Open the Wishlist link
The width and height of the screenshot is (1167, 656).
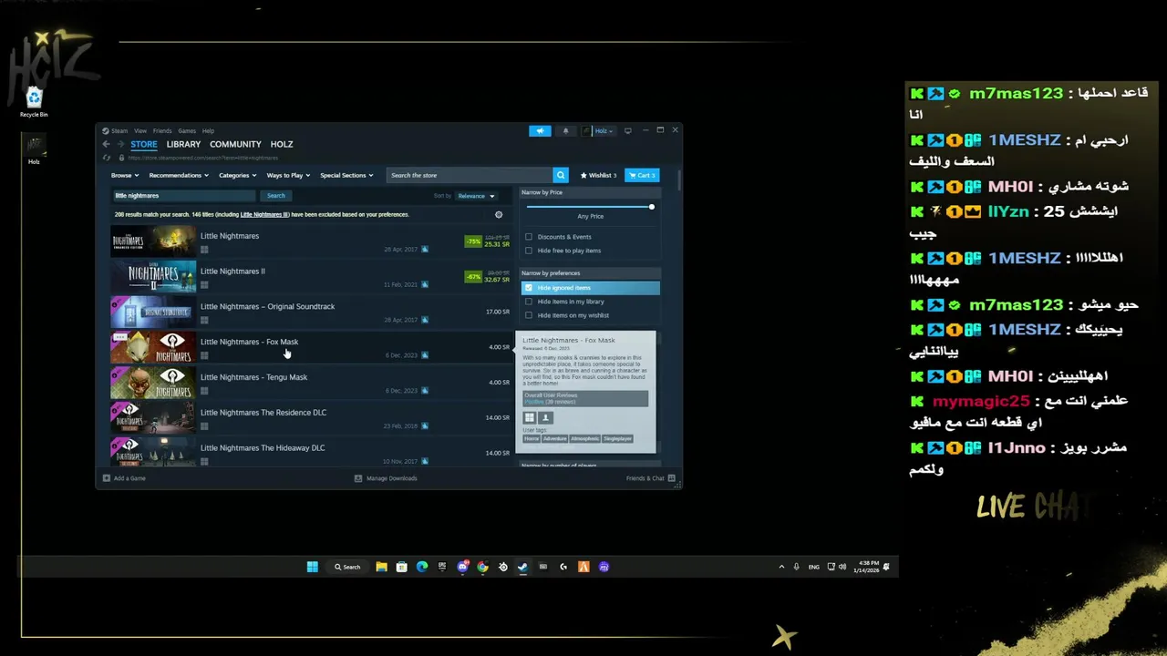[598, 175]
